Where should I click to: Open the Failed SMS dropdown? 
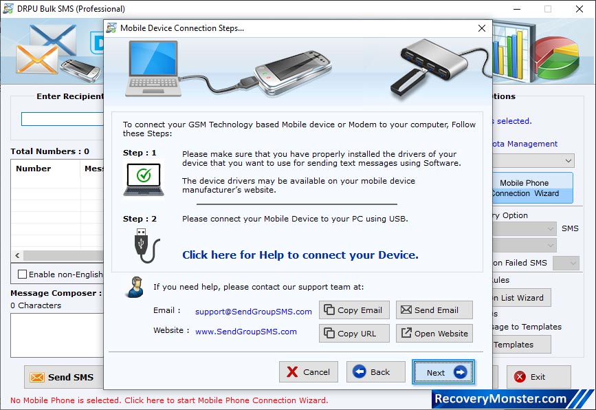[x=566, y=263]
